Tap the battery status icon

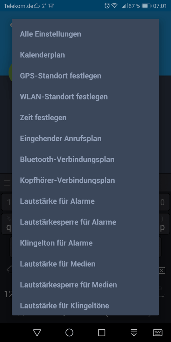tap(146, 6)
